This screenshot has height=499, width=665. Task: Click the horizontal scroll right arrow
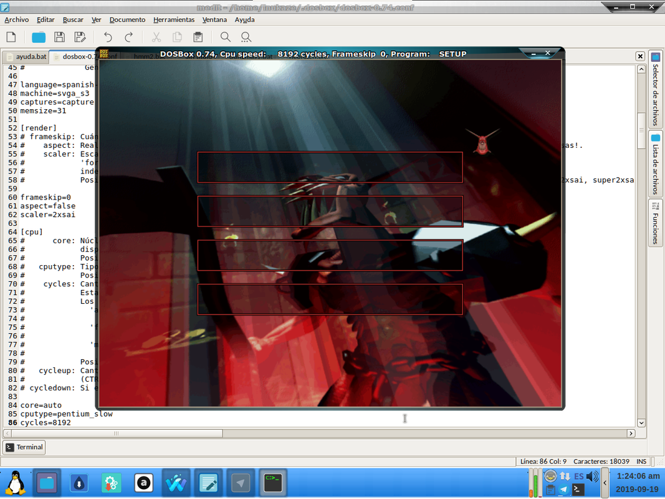(x=631, y=434)
